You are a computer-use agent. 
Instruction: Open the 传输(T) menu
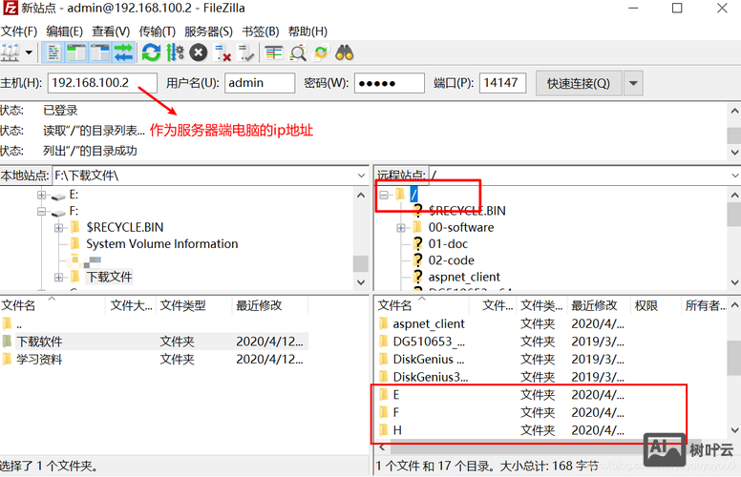point(157,31)
